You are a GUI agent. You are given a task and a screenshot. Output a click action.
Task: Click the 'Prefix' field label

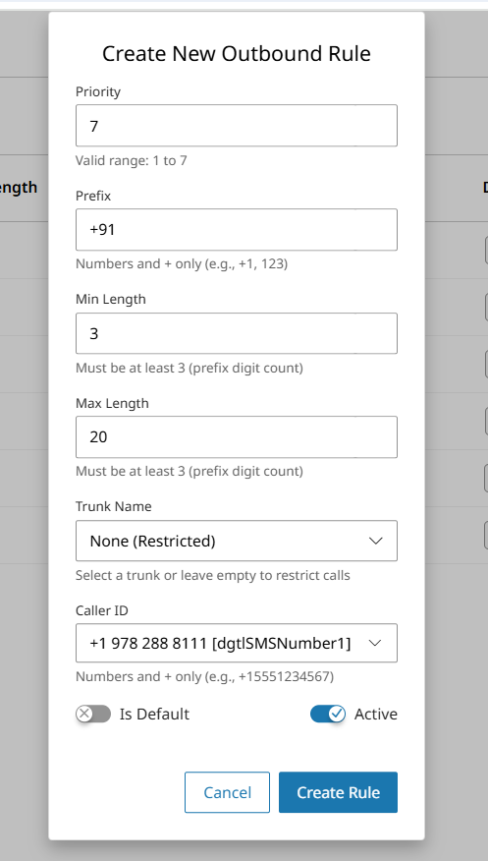(93, 196)
